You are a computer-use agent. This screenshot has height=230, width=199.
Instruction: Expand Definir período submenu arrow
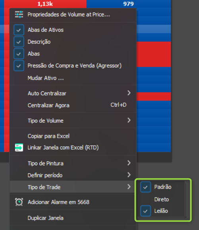tap(129, 175)
